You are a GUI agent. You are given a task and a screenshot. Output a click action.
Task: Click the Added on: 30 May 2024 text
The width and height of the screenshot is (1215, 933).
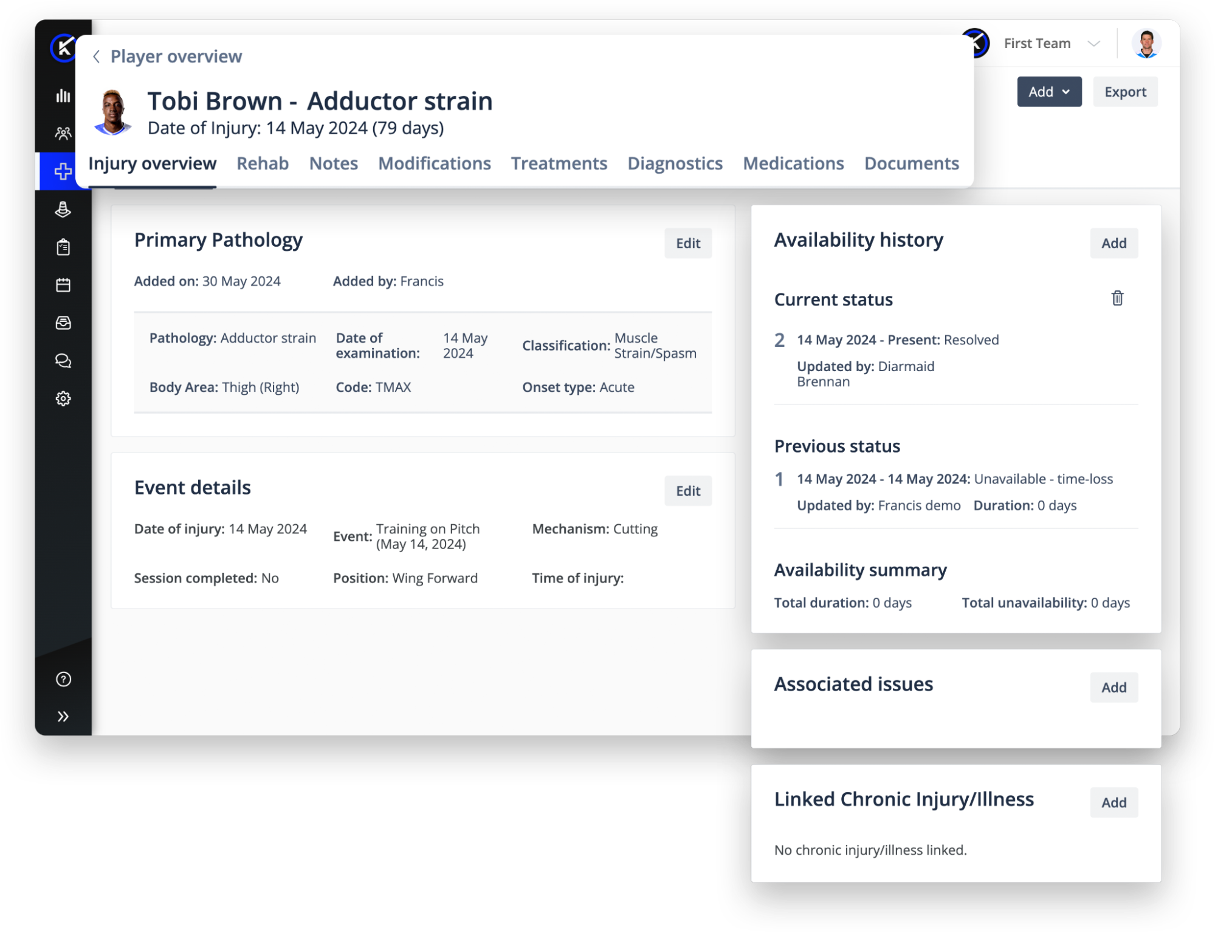click(207, 281)
